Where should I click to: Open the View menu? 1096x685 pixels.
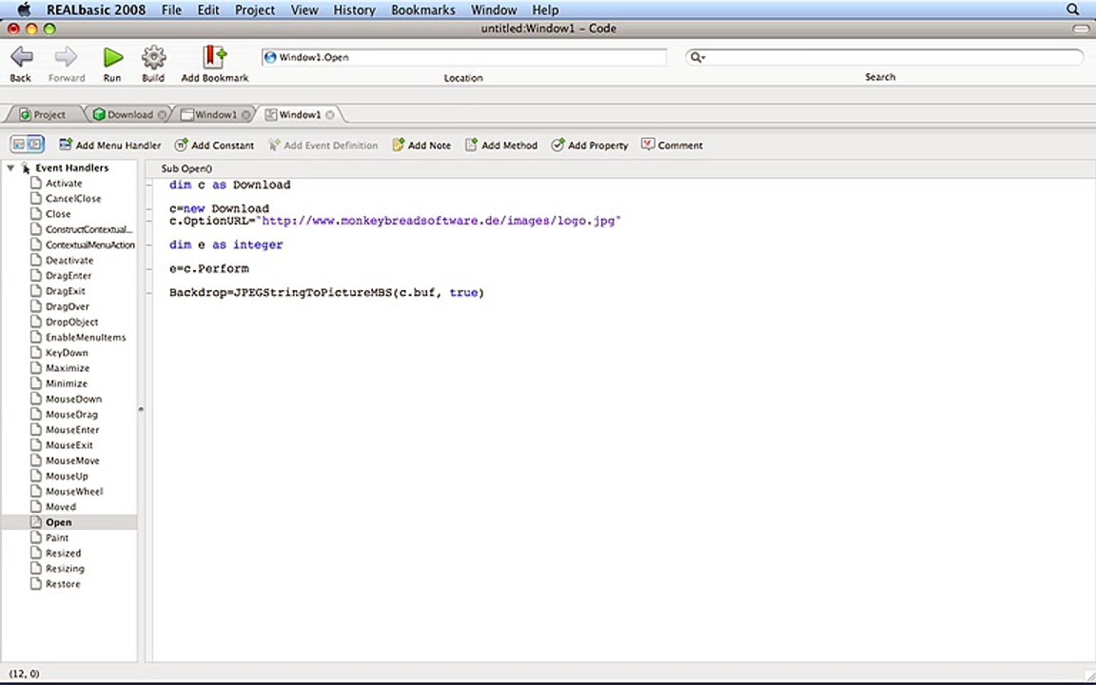pyautogui.click(x=304, y=10)
